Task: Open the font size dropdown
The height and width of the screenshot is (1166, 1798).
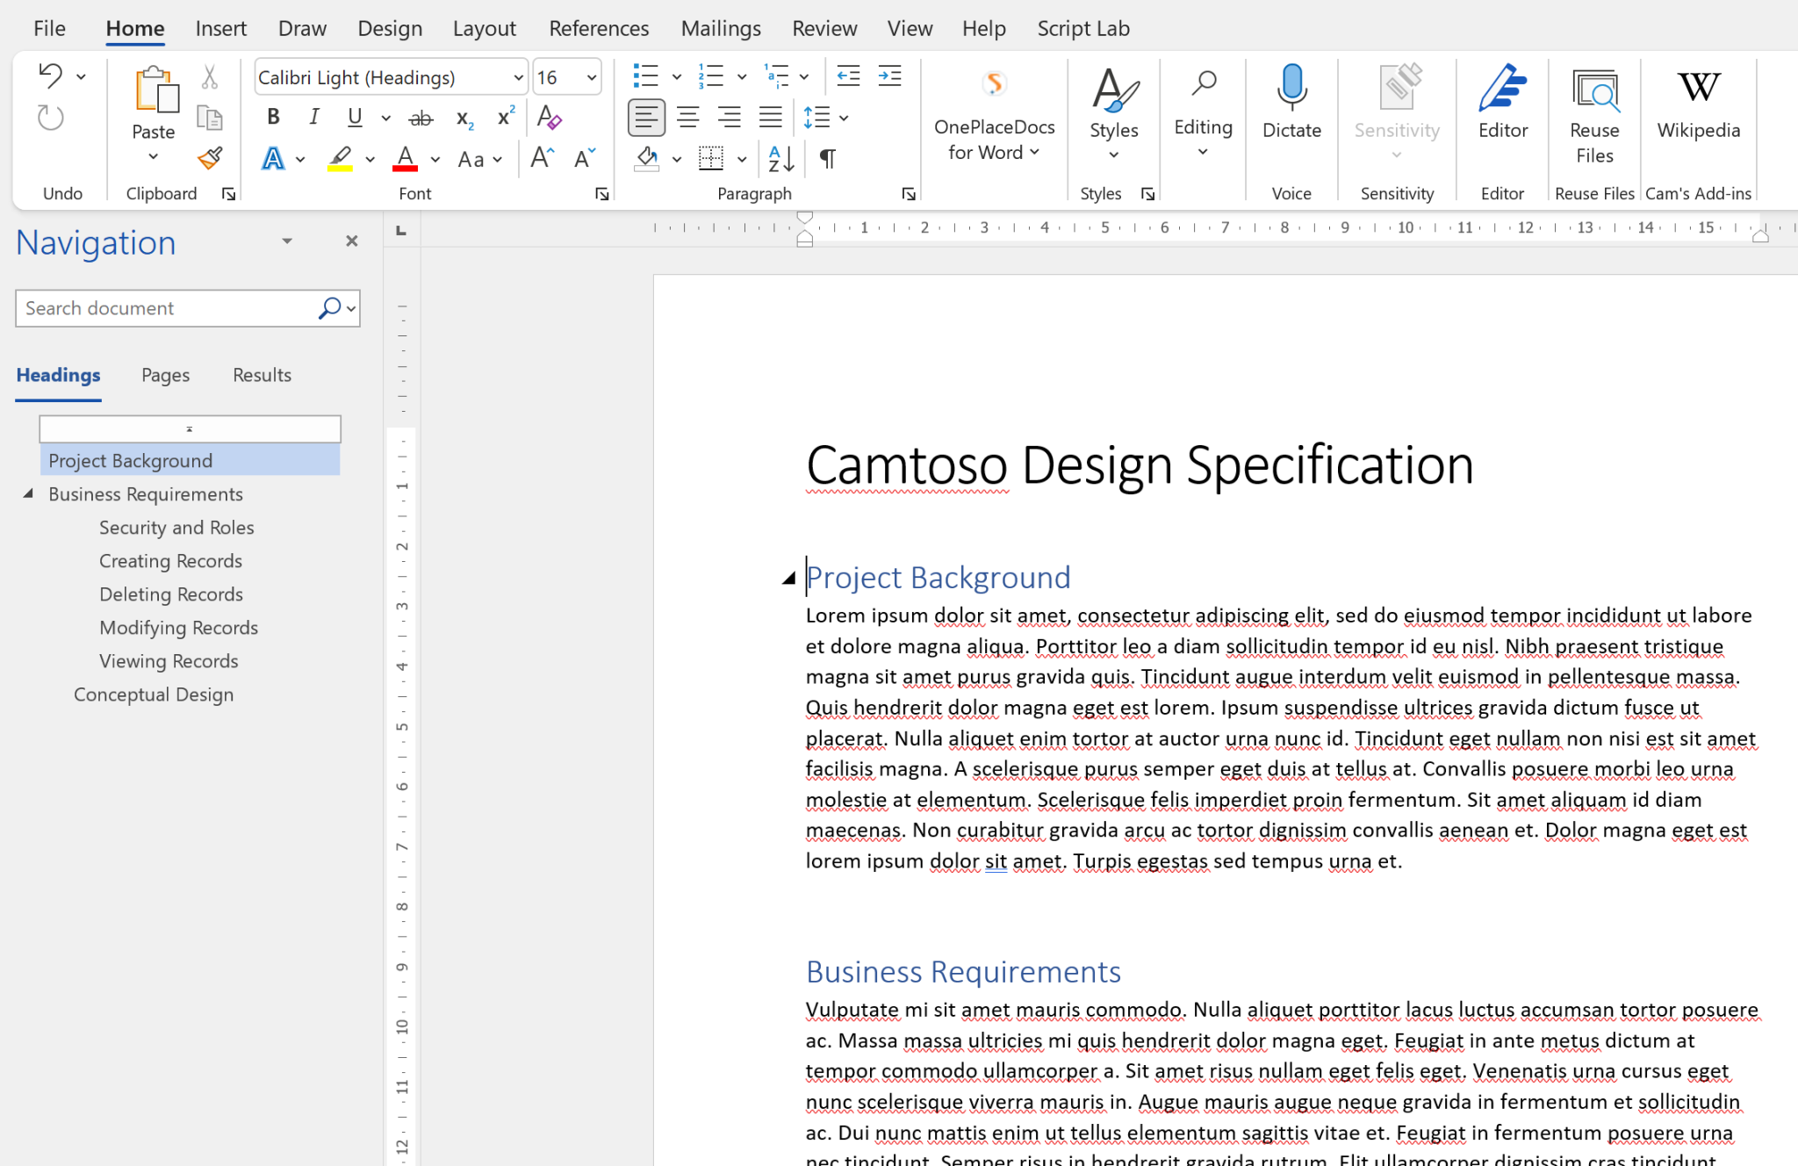Action: point(589,77)
